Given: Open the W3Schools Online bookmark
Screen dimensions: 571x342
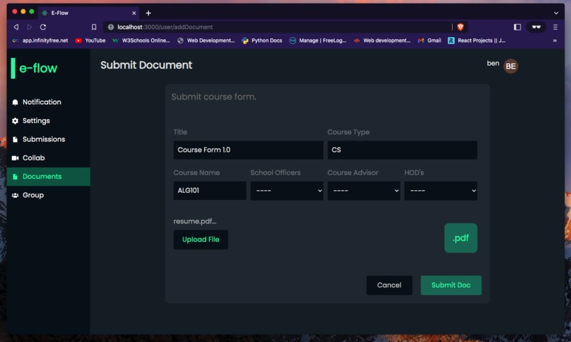Looking at the screenshot, I should 141,40.
